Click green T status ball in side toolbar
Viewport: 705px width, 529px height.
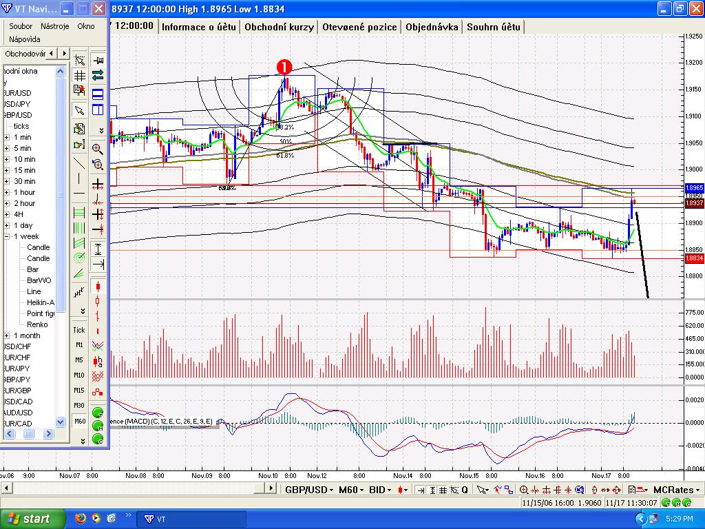click(x=98, y=412)
